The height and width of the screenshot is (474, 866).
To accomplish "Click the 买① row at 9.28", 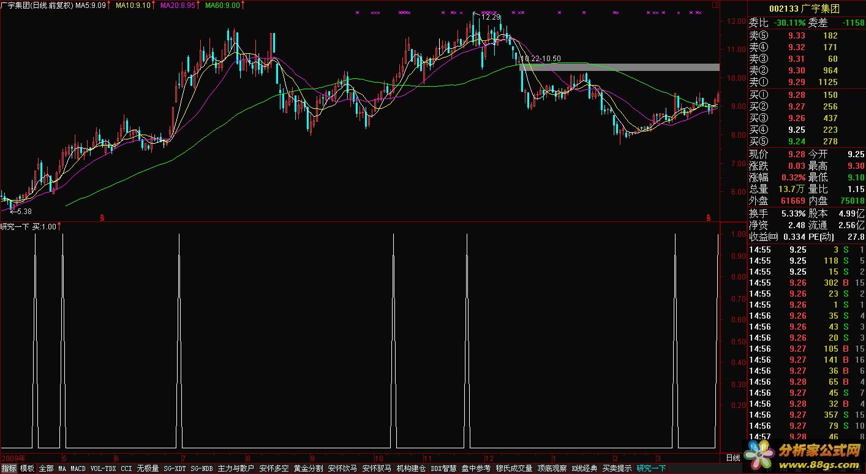I will pos(807,95).
